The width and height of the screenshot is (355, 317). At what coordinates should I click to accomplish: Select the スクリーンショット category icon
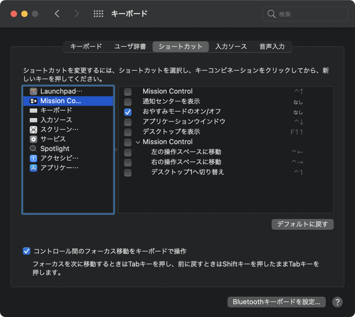pos(33,129)
